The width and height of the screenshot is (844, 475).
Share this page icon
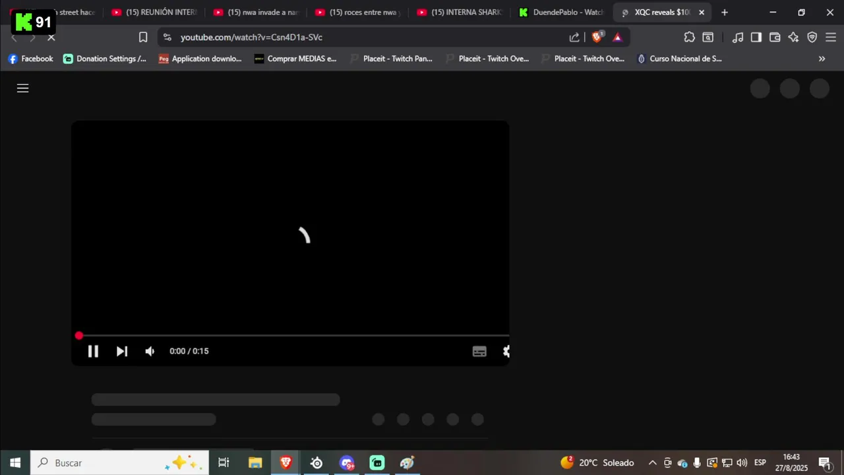pyautogui.click(x=574, y=38)
